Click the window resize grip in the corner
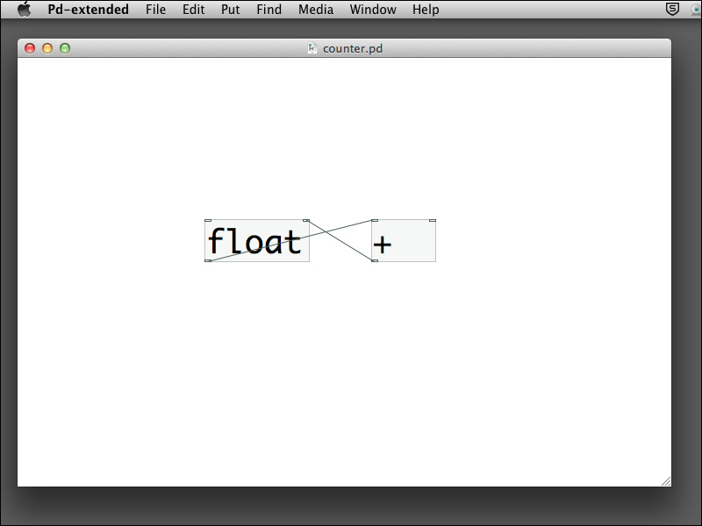 tap(665, 480)
